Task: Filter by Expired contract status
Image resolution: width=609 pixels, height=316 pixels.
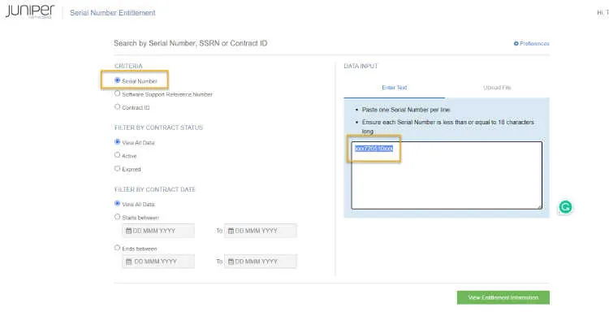Action: 117,168
